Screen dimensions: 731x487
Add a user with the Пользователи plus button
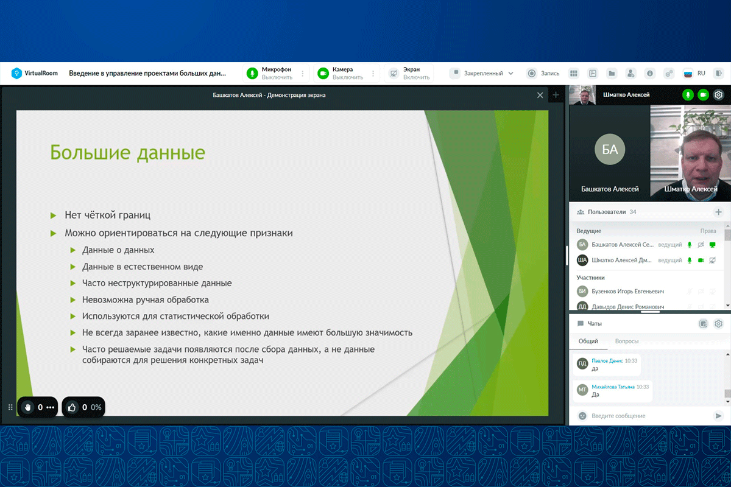718,212
